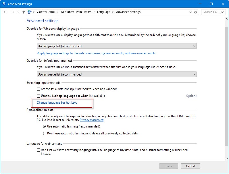The image size is (229, 174).
Task: Click the Cancel button
Action: coord(190,166)
